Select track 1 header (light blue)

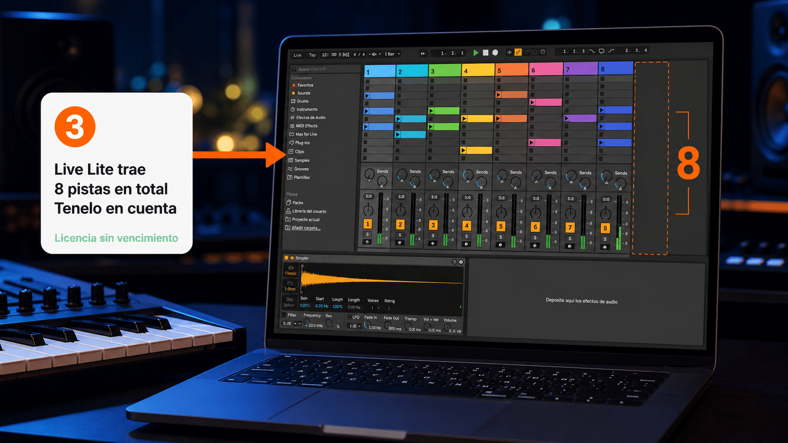(x=380, y=72)
